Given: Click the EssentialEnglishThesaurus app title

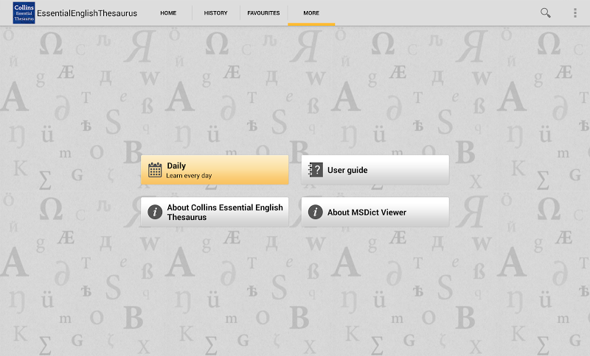Looking at the screenshot, I should [87, 13].
